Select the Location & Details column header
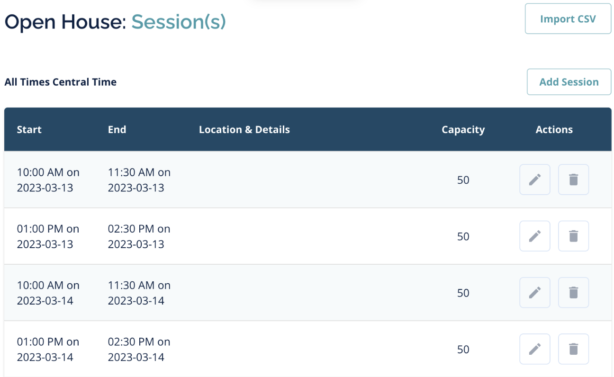The width and height of the screenshot is (614, 377). click(244, 129)
